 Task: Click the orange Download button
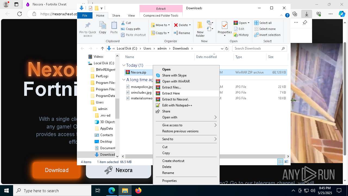pos(57,170)
